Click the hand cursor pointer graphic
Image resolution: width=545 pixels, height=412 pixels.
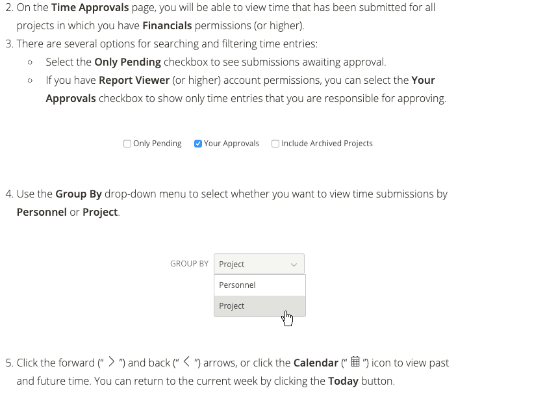pos(288,318)
